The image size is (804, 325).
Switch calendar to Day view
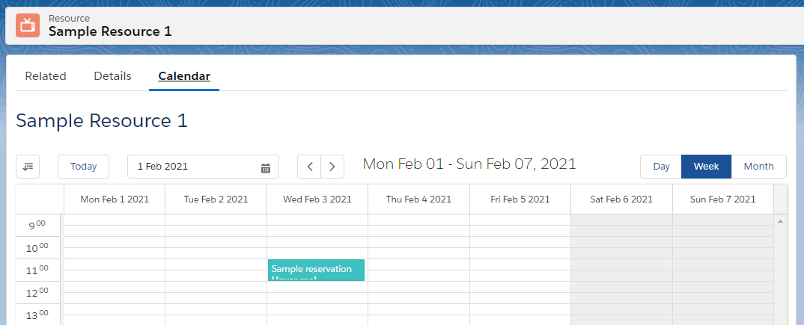(661, 167)
